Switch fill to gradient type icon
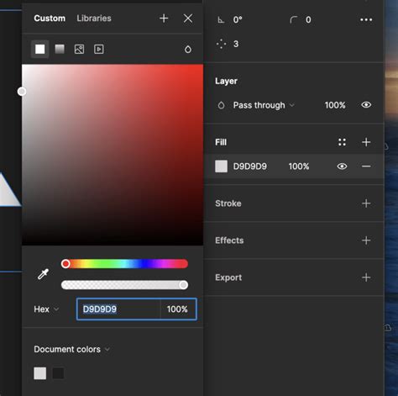 tap(60, 50)
